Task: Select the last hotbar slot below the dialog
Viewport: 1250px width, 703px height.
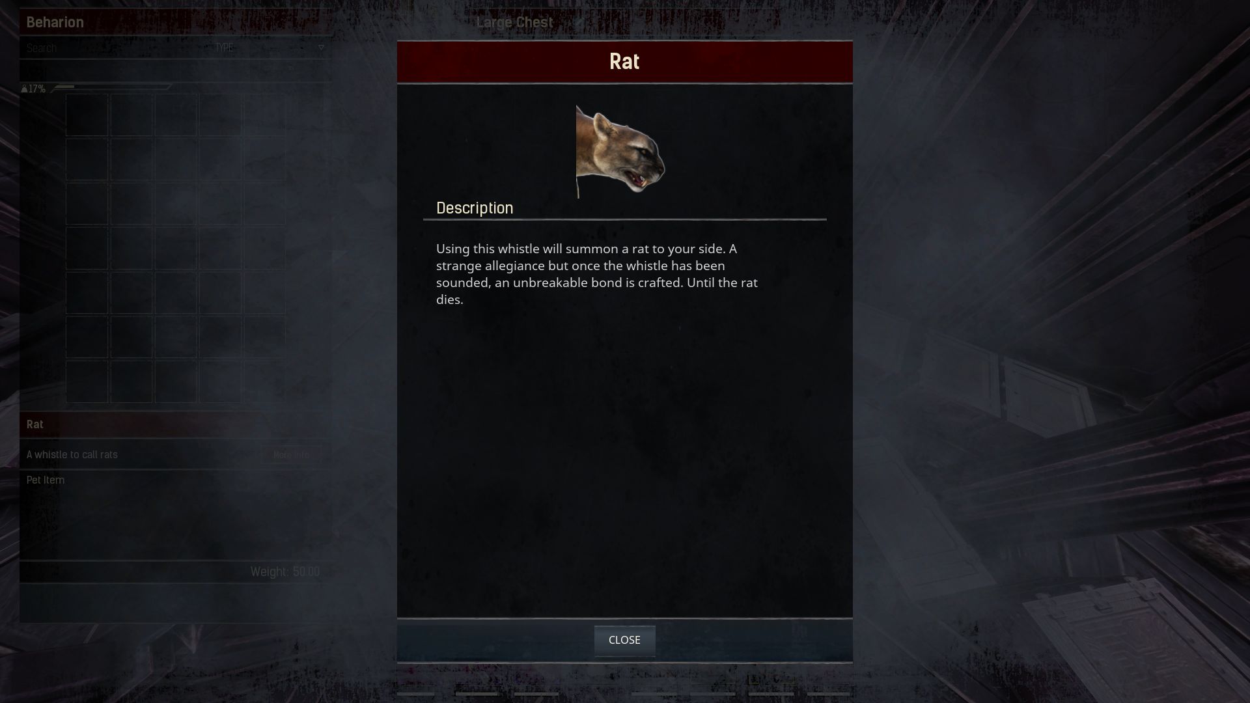Action: (829, 694)
